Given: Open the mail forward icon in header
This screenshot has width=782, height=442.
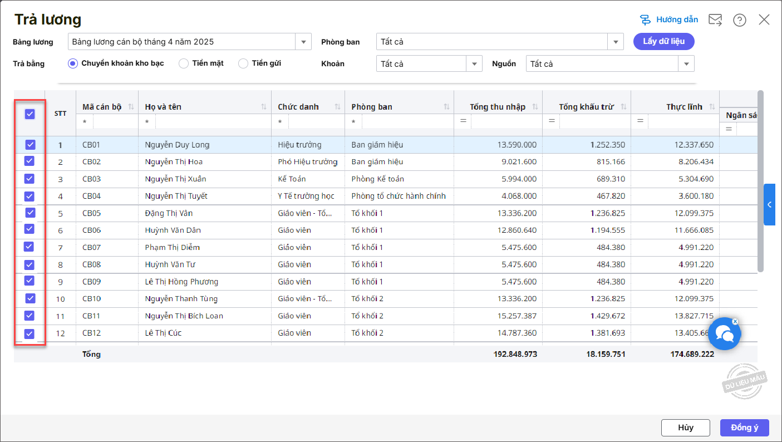Looking at the screenshot, I should tap(715, 20).
